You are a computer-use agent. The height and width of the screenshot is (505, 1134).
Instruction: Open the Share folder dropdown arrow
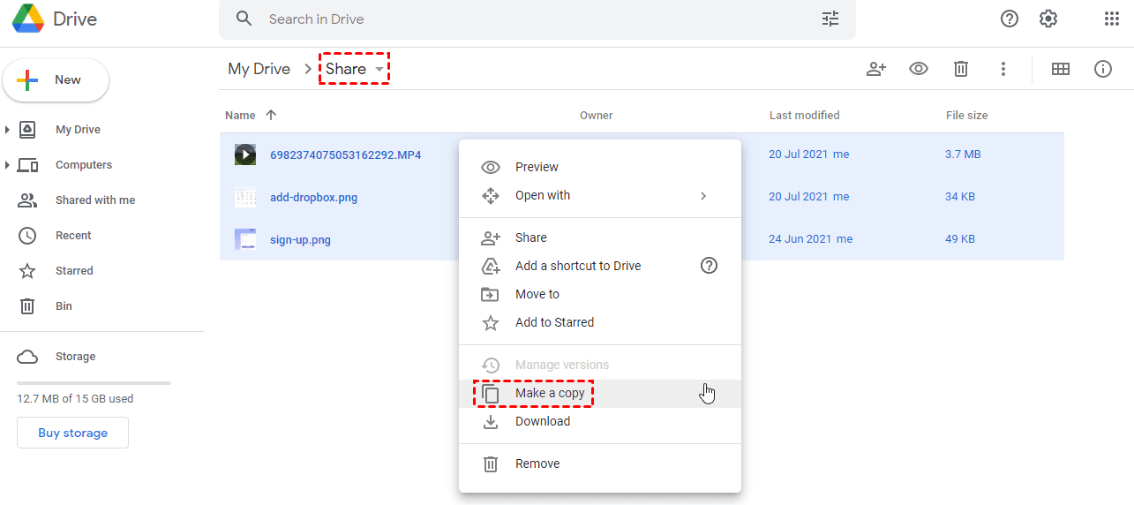(x=379, y=69)
